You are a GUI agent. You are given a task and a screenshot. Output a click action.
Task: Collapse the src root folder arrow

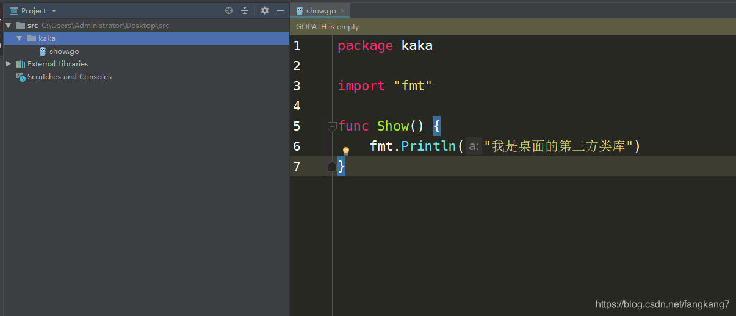8,26
